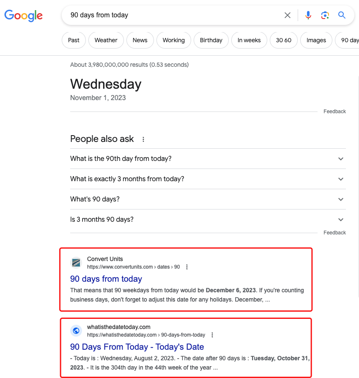
Task: Expand "Is 3 months 90 days?" question
Action: point(341,220)
